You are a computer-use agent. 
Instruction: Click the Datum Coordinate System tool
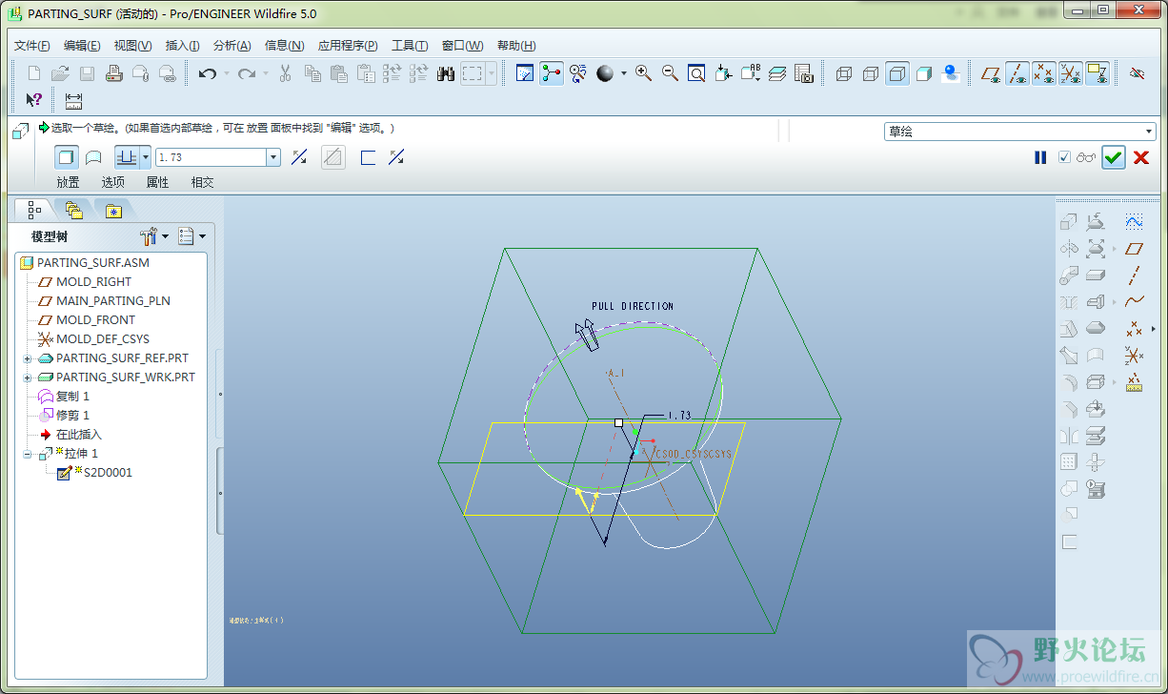tap(1134, 356)
